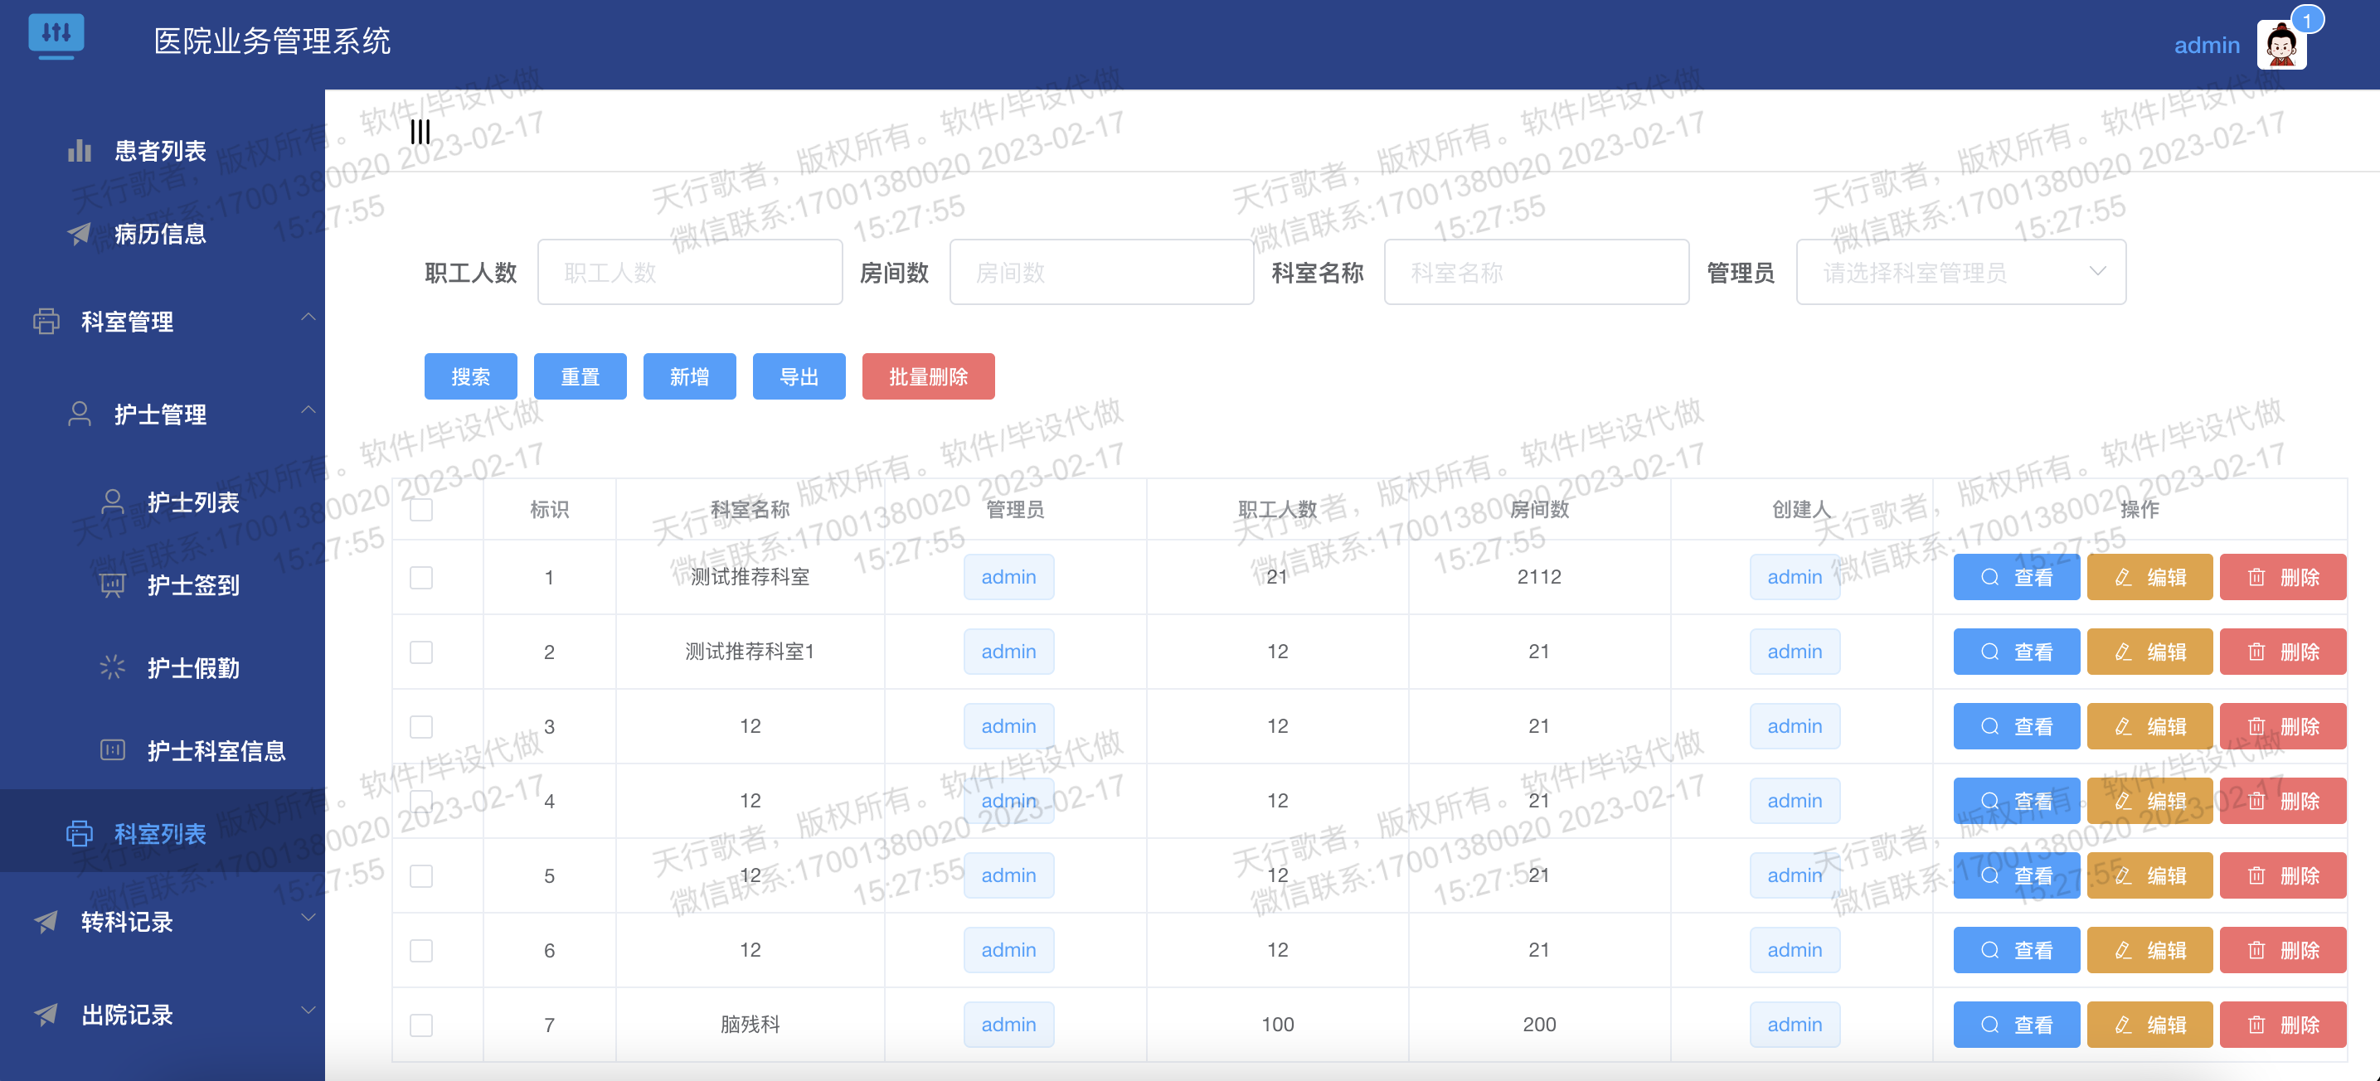Select the checkbox for row 7 脑残科
The width and height of the screenshot is (2380, 1081).
(421, 1025)
